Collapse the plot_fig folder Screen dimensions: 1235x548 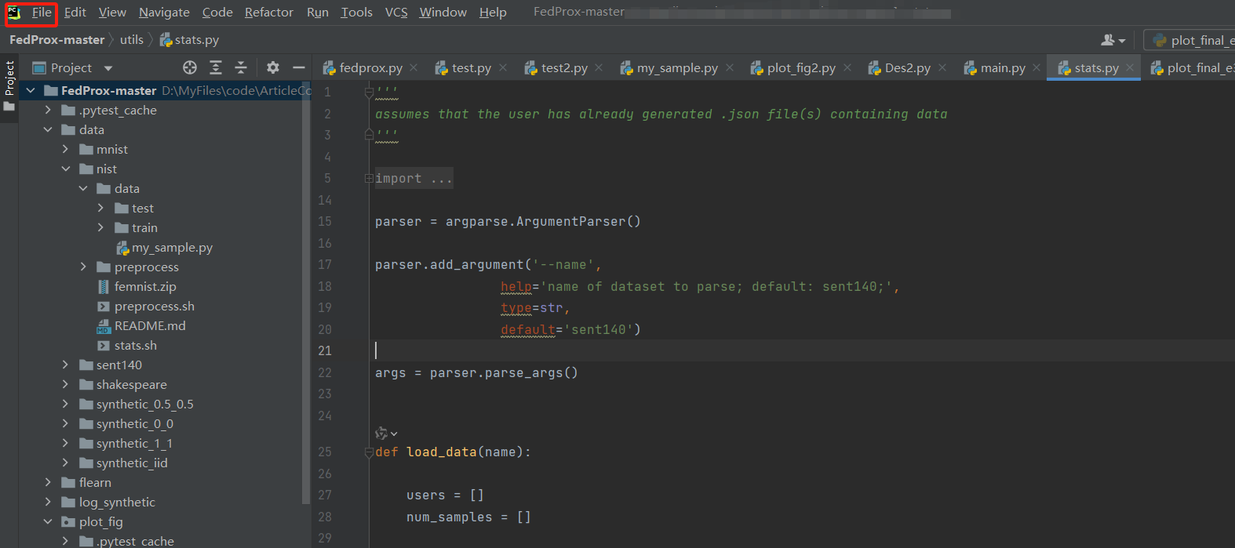click(48, 522)
